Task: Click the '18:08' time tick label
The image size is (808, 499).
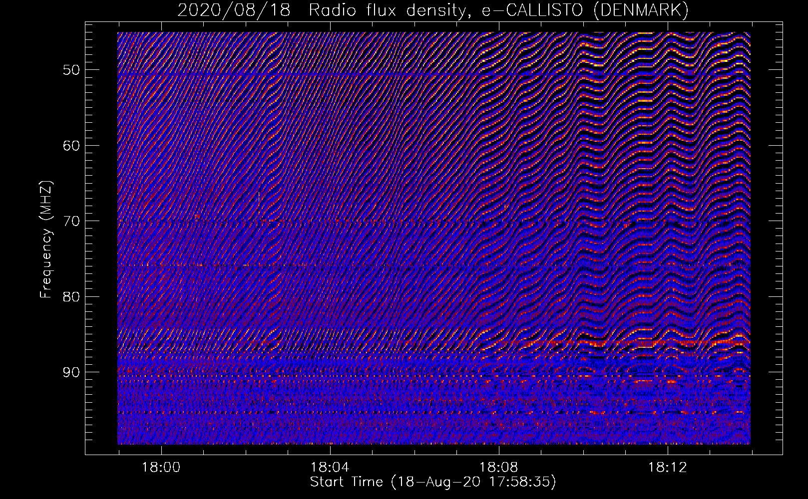Action: tap(499, 468)
